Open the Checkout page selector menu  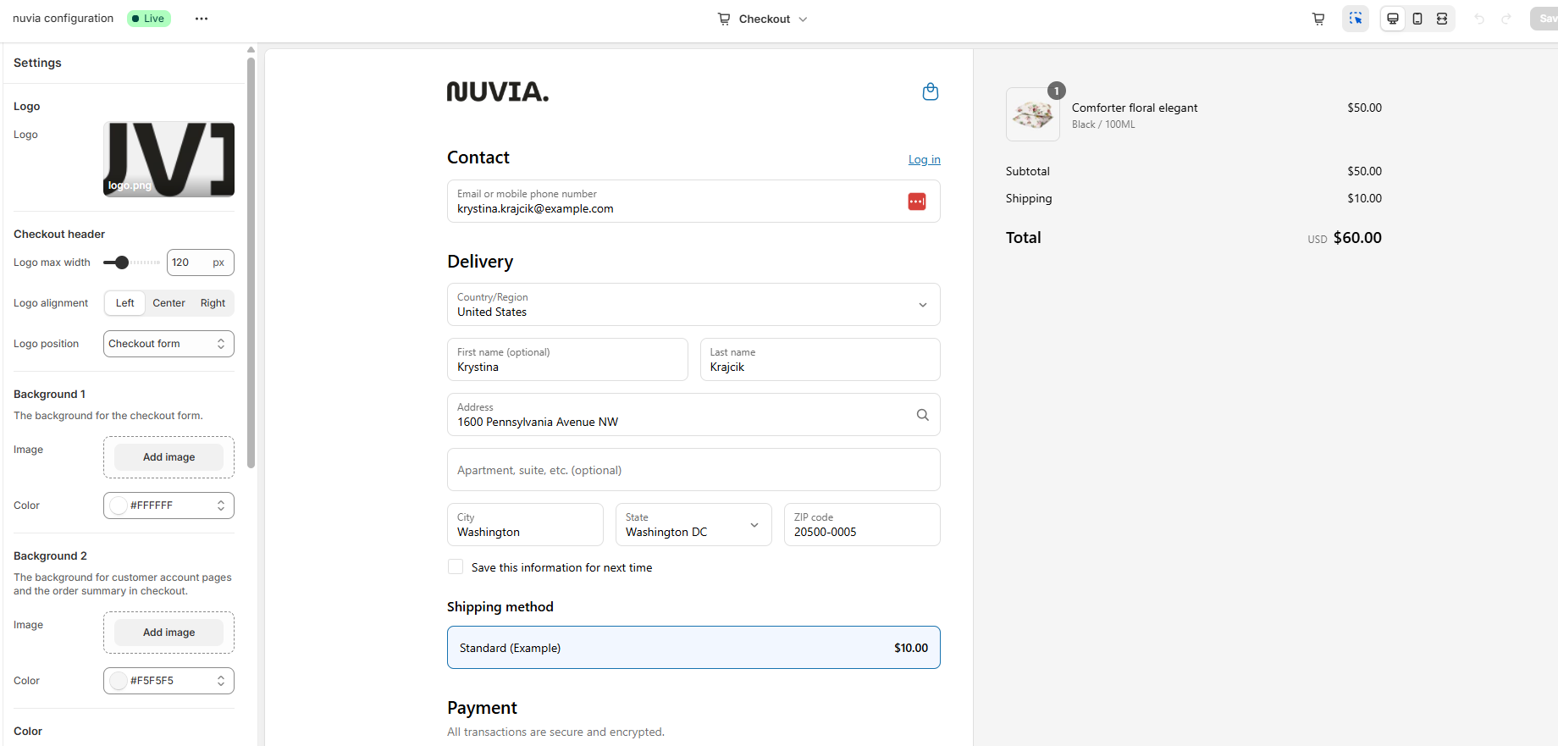(x=763, y=19)
